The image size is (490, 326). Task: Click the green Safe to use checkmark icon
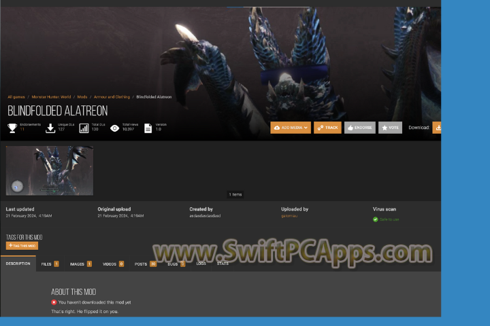[x=375, y=219]
